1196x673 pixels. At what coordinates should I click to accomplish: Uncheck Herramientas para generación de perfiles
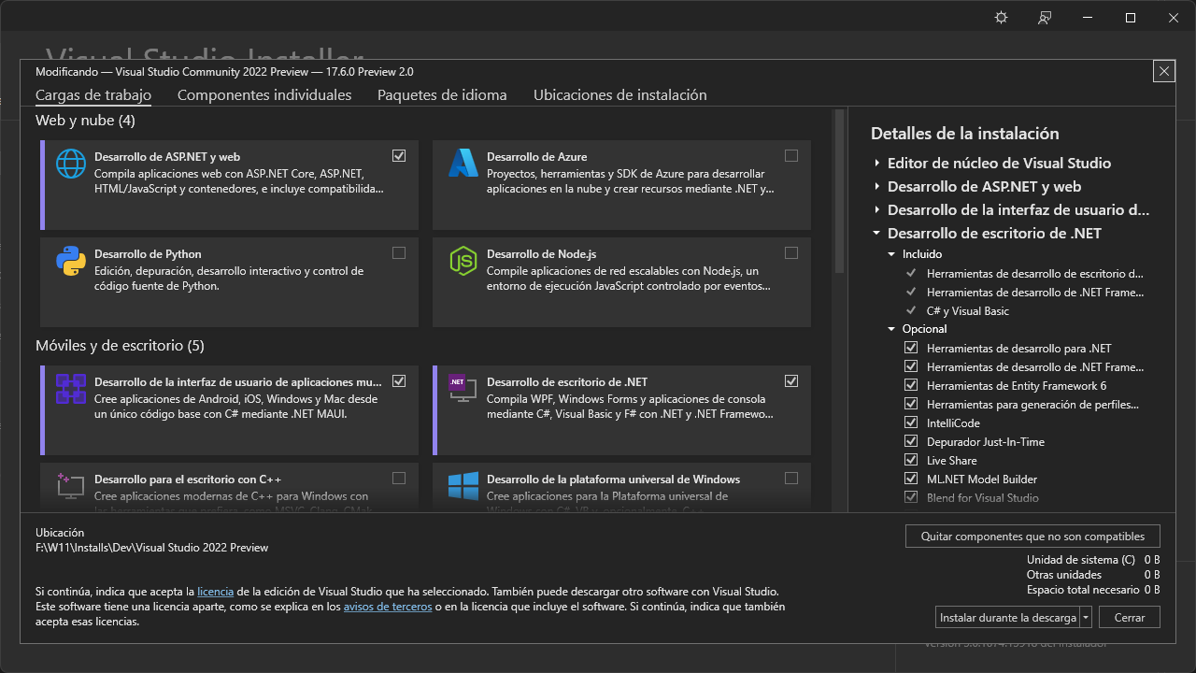click(911, 404)
